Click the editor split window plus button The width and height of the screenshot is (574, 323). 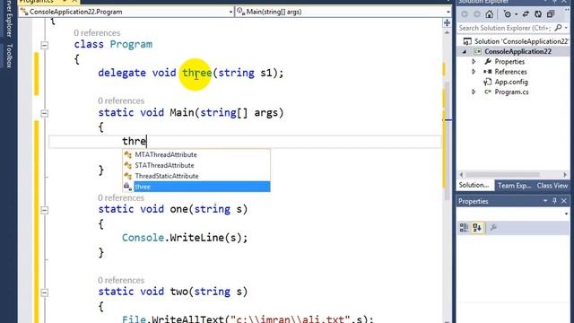tap(447, 23)
